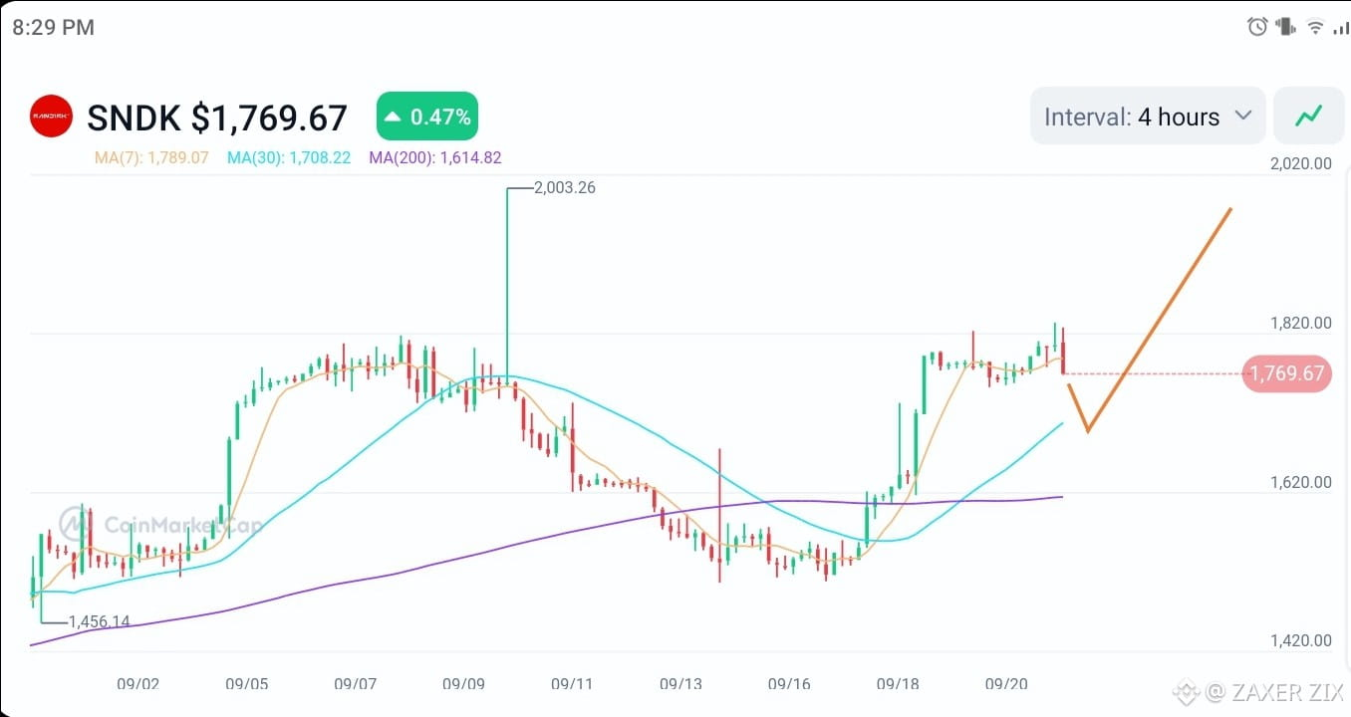Screen dimensions: 1351x717
Task: Select the 1,456.14 low price marker
Action: click(99, 621)
